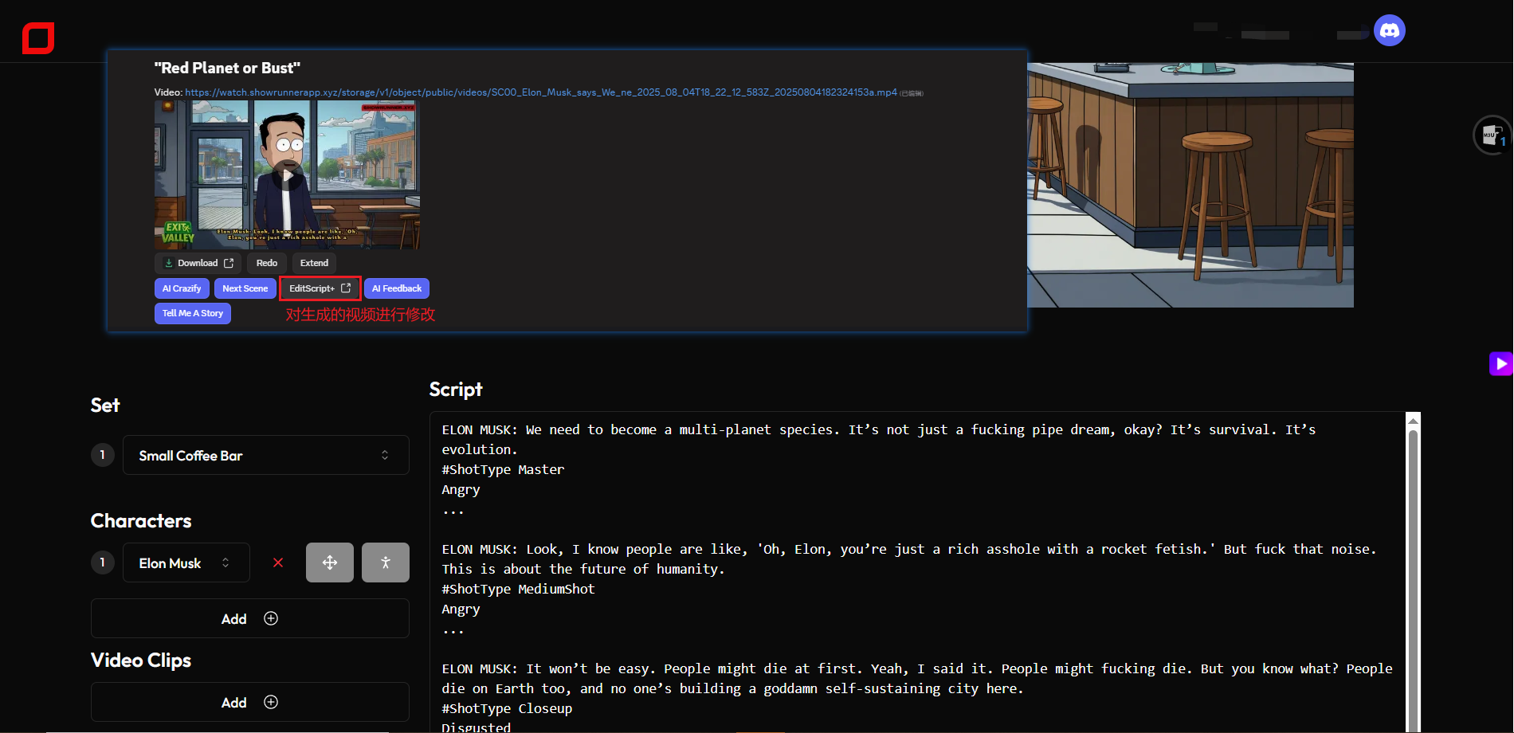The width and height of the screenshot is (1514, 733).
Task: Open the Discord icon link
Action: pos(1390,30)
